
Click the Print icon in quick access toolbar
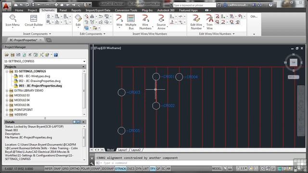56,4
